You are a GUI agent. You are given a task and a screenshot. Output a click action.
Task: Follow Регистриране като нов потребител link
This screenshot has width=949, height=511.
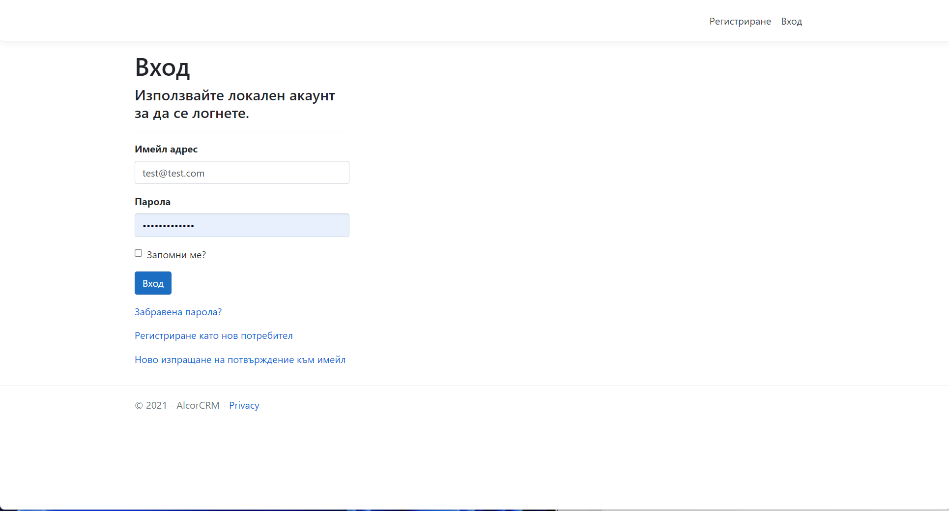[x=214, y=335]
